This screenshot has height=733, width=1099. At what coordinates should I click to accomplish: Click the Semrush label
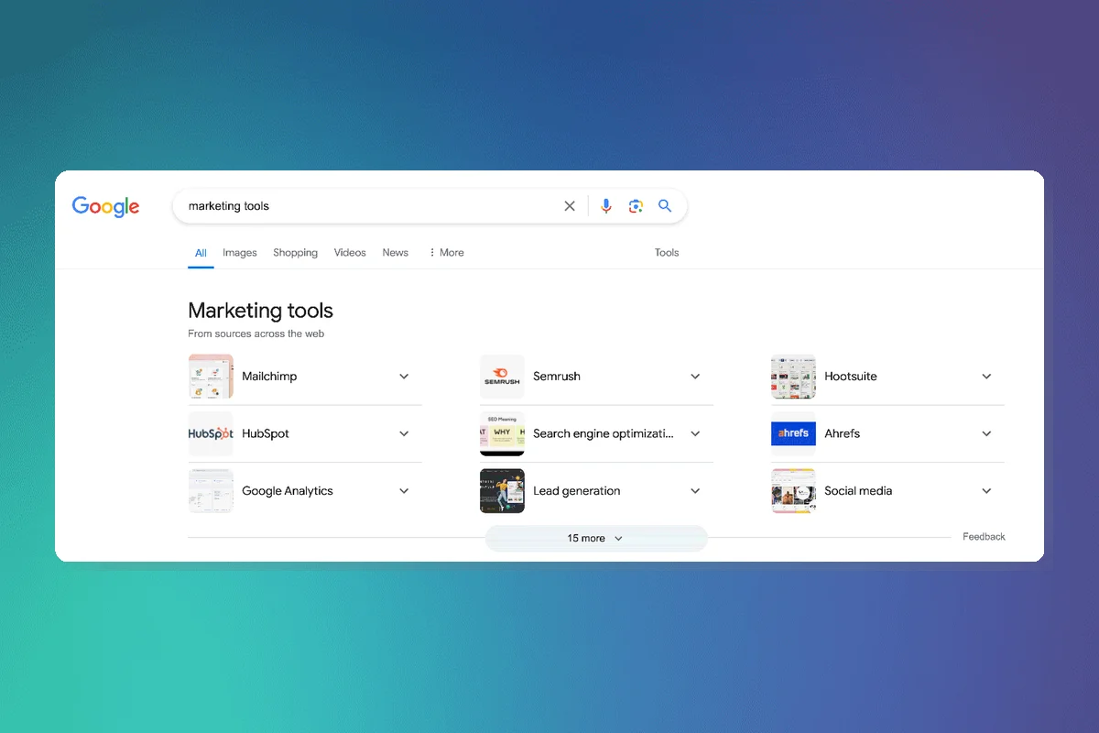[557, 377]
